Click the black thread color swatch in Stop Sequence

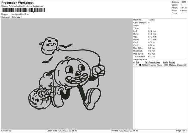coord(140,65)
